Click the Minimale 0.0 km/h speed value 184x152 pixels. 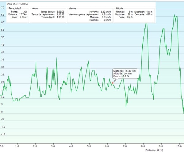click(x=106, y=17)
